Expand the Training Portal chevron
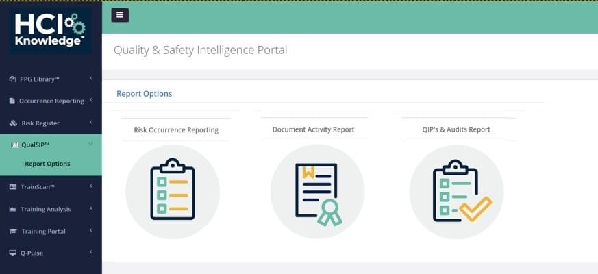The width and height of the screenshot is (598, 274). (x=91, y=230)
